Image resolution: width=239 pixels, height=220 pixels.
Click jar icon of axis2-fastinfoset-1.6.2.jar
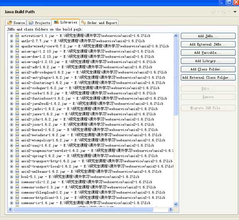tap(17, 99)
